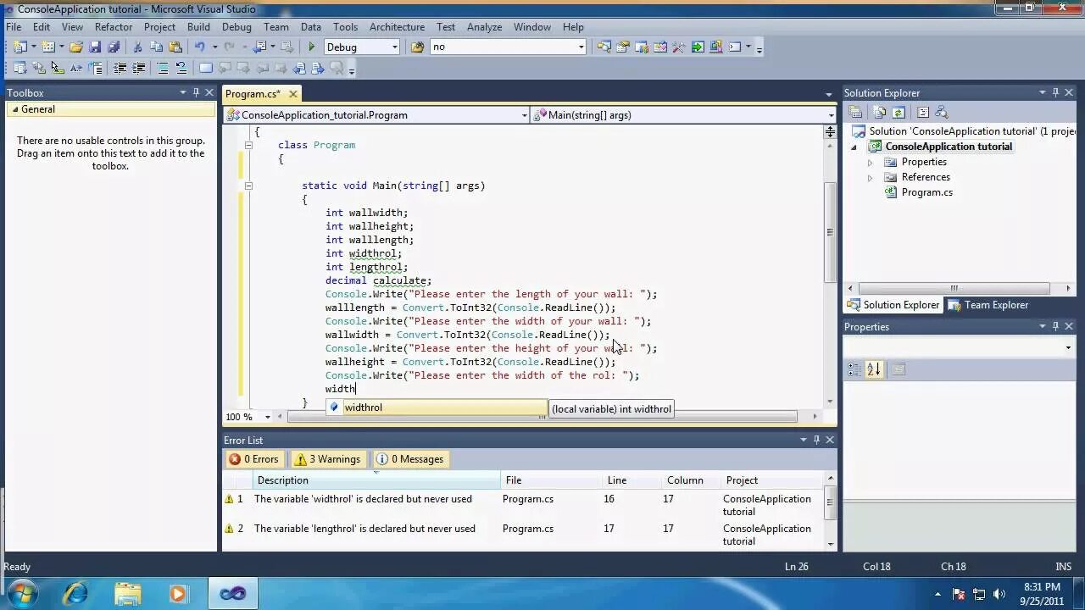1085x610 pixels.
Task: Click the Categorized icon in Properties panel
Action: pyautogui.click(x=854, y=369)
